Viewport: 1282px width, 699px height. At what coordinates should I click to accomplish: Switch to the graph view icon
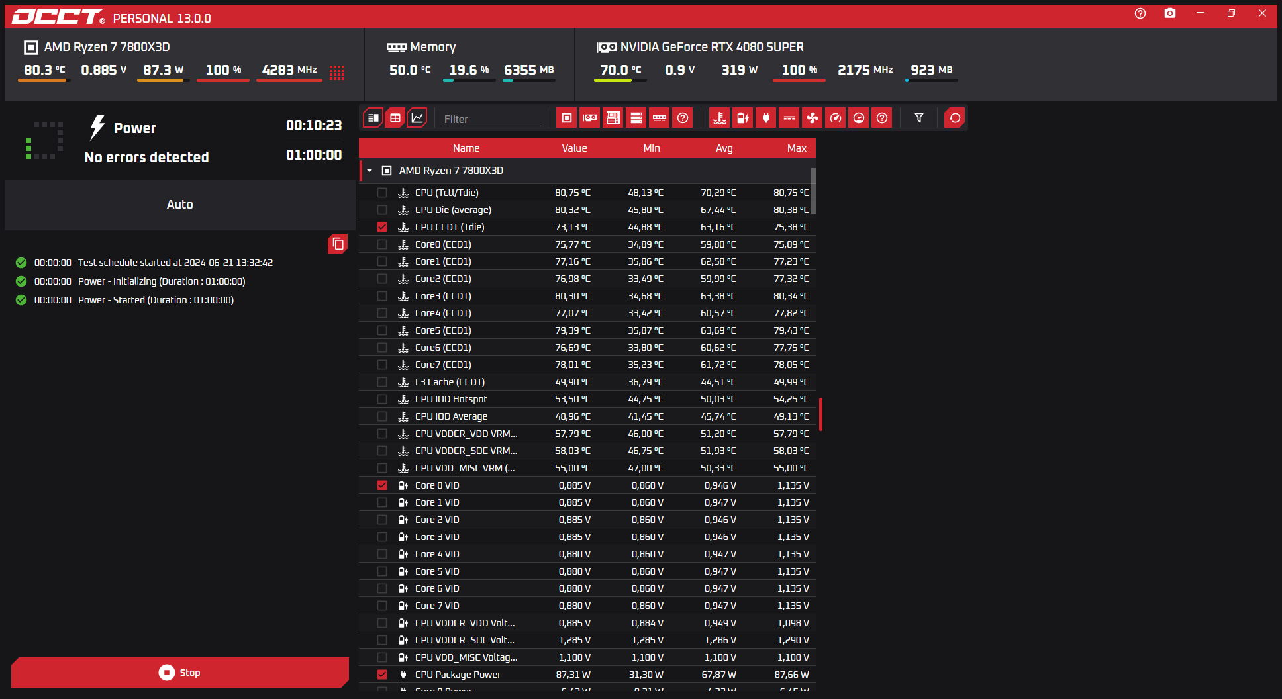click(x=417, y=118)
